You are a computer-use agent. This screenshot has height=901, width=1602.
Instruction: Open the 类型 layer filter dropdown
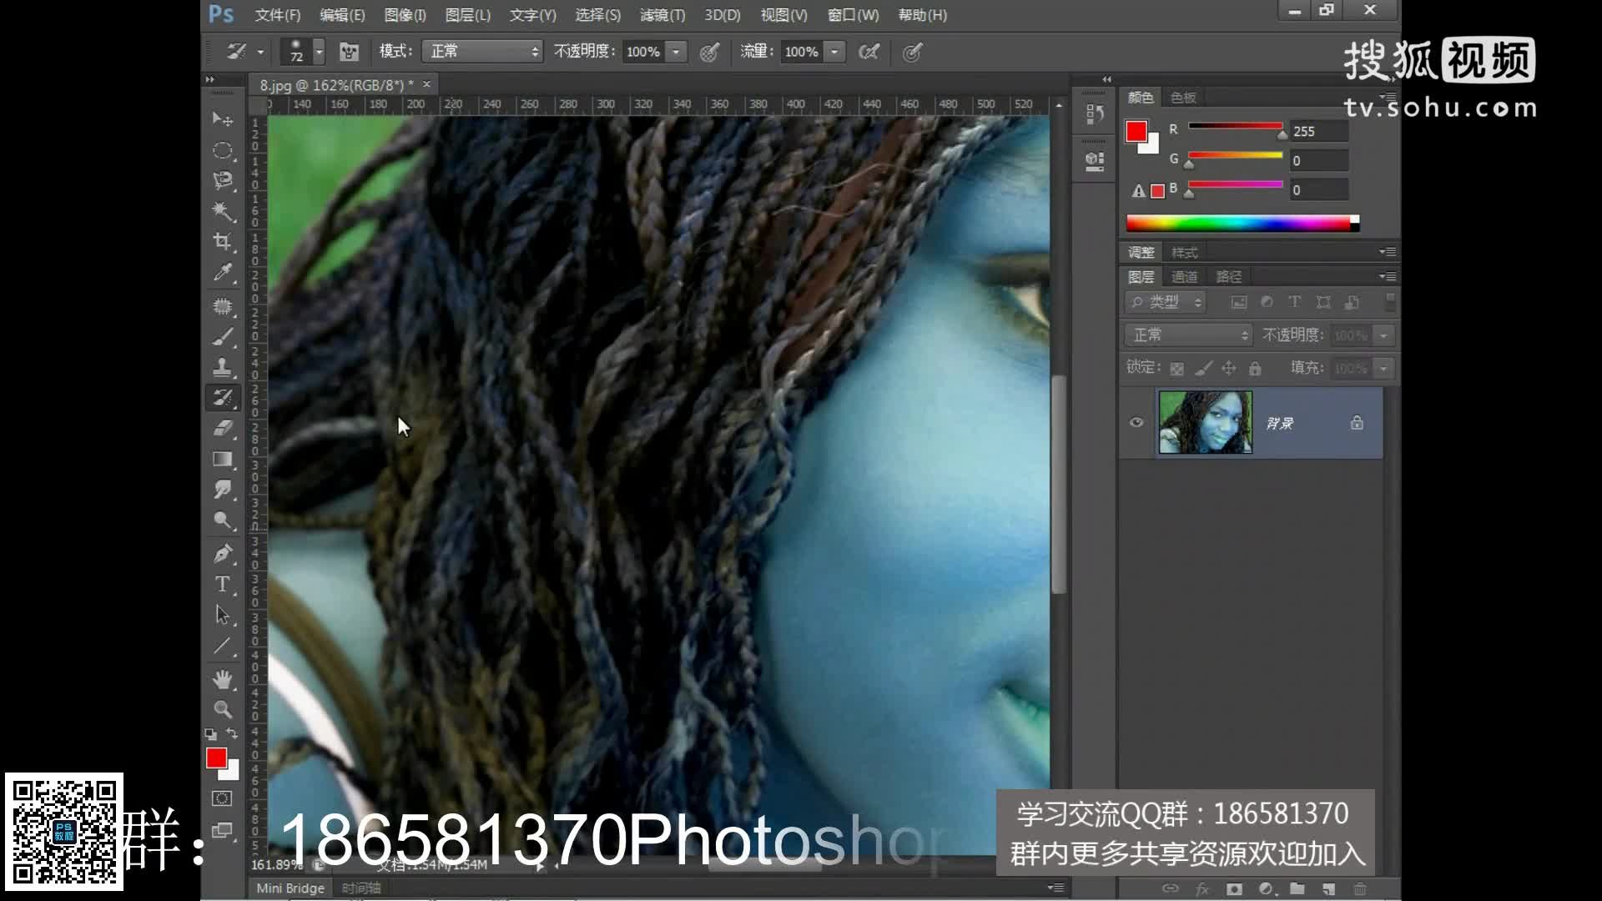1166,302
